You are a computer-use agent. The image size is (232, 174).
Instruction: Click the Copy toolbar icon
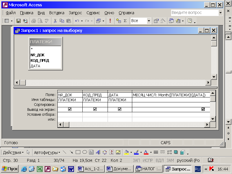[62, 21]
